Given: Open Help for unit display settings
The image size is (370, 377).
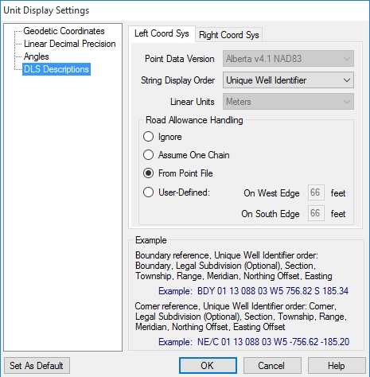Looking at the screenshot, I should (x=337, y=366).
